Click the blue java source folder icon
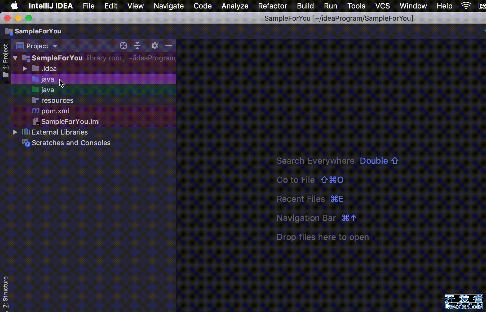 (x=35, y=79)
